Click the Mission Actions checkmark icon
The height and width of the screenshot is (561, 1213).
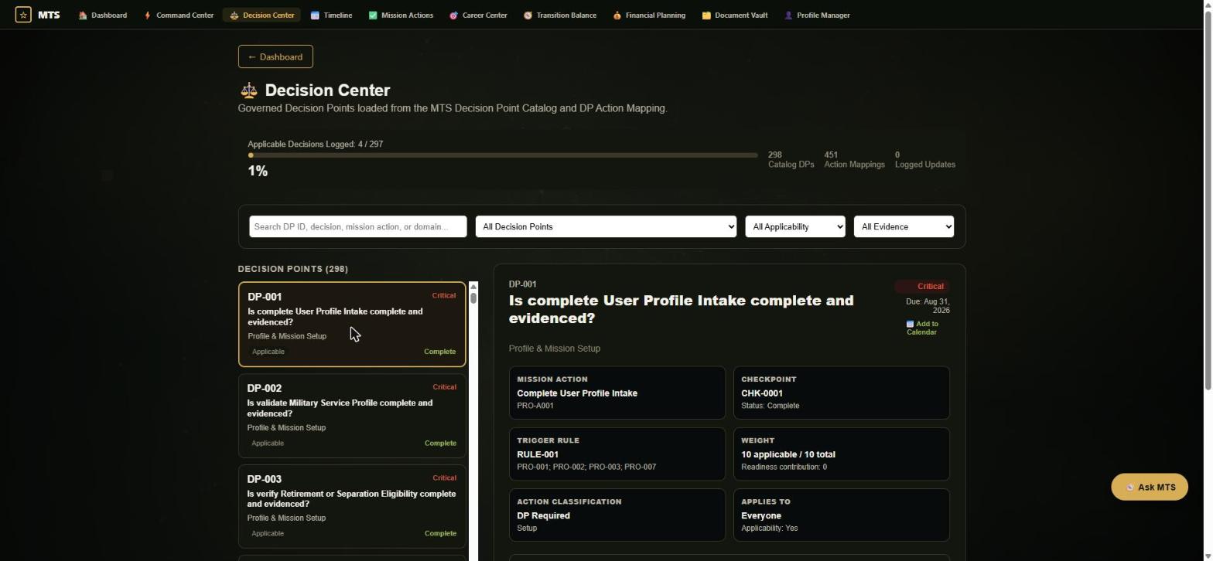click(373, 15)
